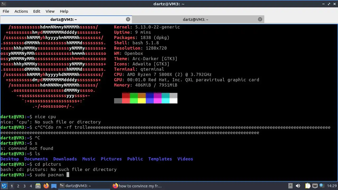The height and width of the screenshot is (190, 338).
Task: Click the 'Pictures' directory name
Action: [111, 159]
